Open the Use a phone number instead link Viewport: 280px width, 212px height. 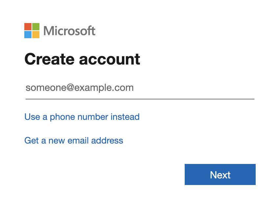pyautogui.click(x=82, y=117)
